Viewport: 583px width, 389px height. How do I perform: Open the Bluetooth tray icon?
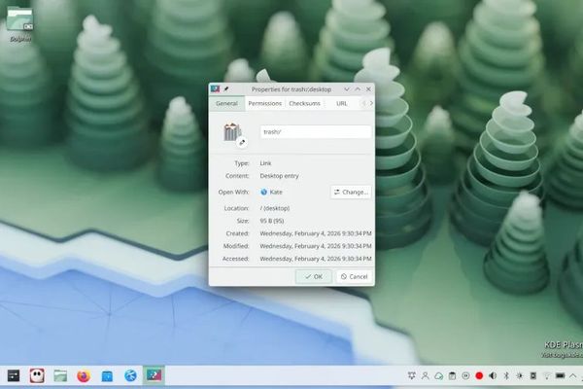(506, 376)
